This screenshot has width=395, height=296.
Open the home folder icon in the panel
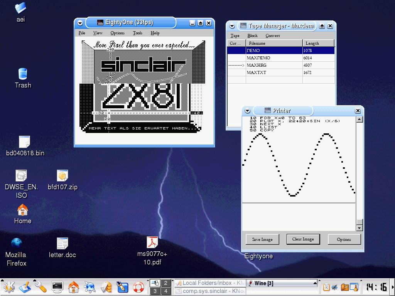74,287
